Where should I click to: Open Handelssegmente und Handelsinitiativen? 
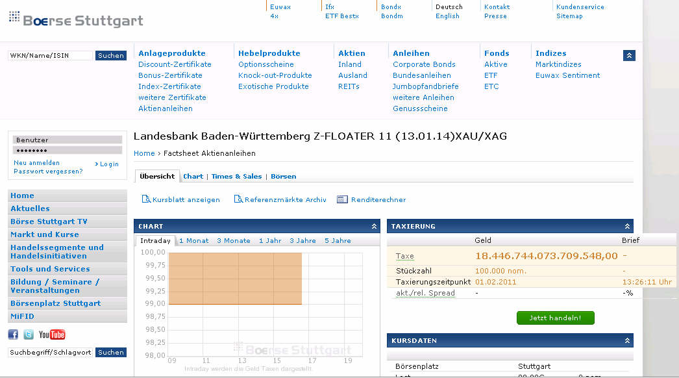(68, 252)
